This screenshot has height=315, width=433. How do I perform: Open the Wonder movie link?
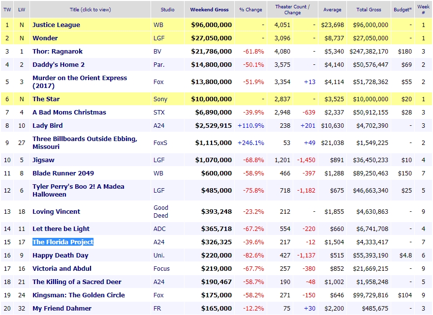(45, 38)
